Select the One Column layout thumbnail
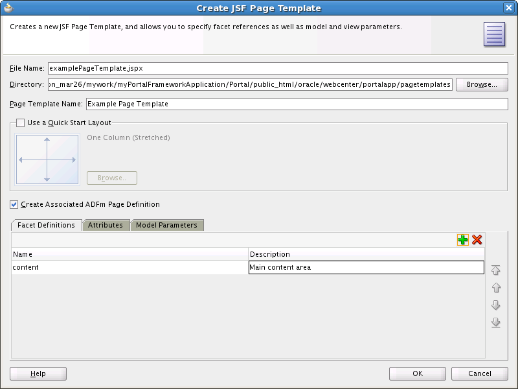This screenshot has height=389, width=518. coord(47,159)
